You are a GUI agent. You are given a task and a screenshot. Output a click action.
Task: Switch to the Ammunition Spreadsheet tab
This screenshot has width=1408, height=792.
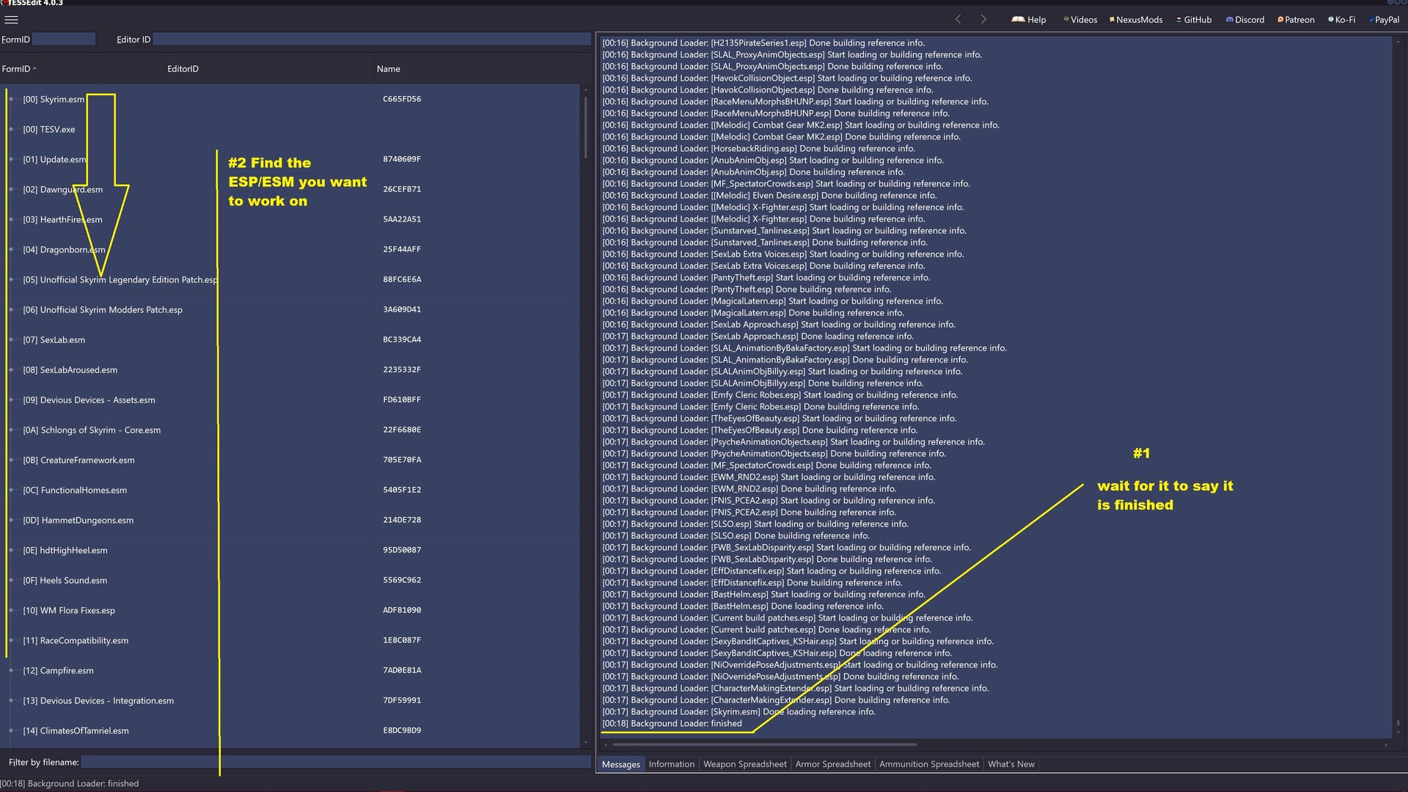(928, 764)
